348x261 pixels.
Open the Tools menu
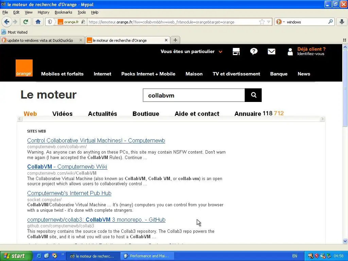point(82,12)
